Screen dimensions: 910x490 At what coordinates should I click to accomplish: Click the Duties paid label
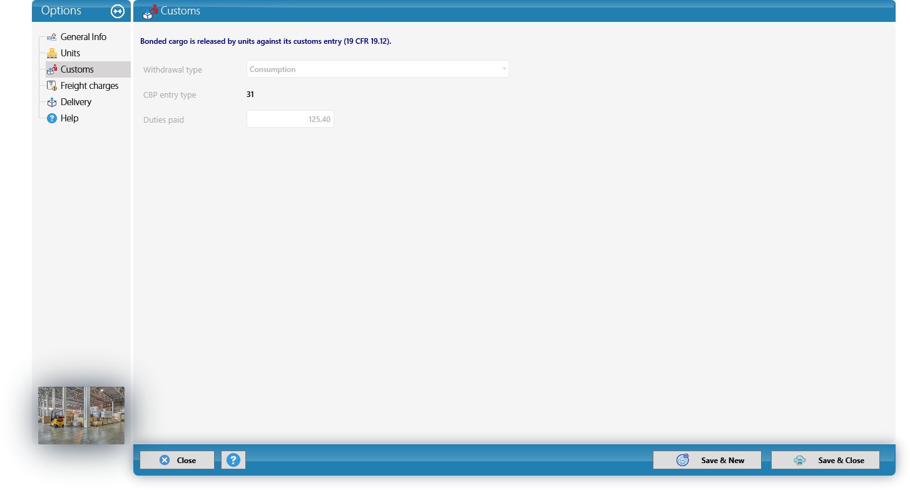coord(163,120)
